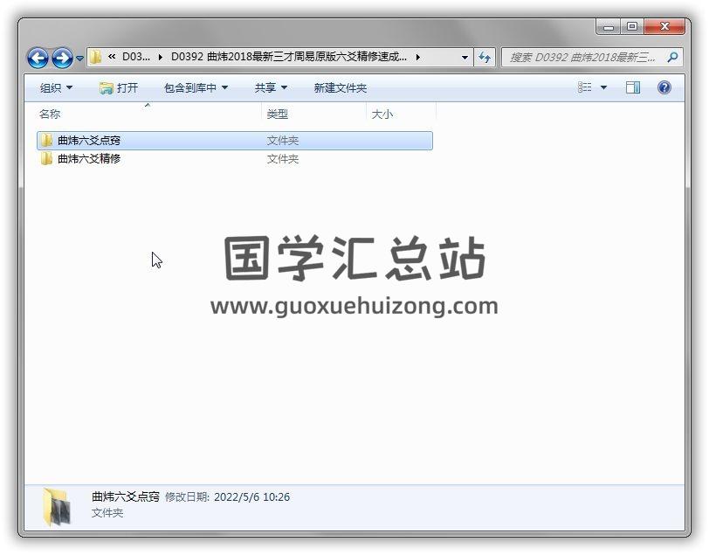The width and height of the screenshot is (709, 555).
Task: Select the 曲炜六爻精修 folder name
Action: (89, 158)
